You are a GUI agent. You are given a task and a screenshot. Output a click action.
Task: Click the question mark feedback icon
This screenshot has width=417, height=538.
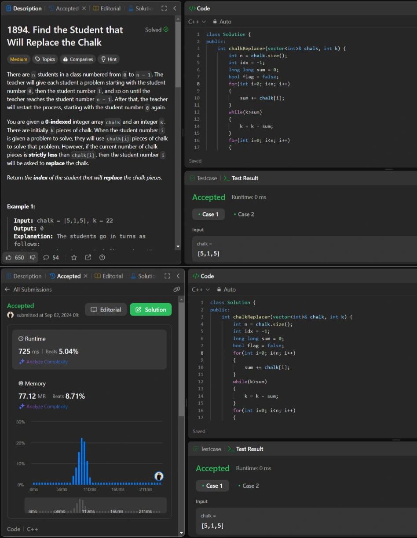tap(102, 257)
